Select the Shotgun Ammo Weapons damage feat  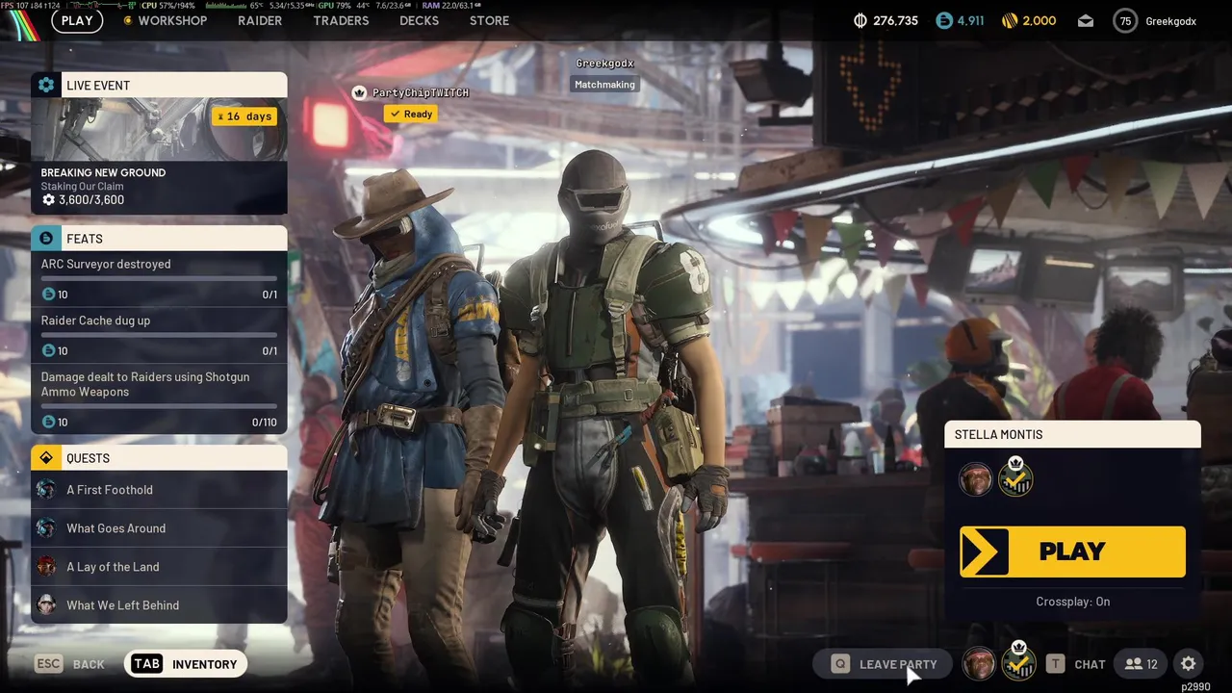click(159, 398)
